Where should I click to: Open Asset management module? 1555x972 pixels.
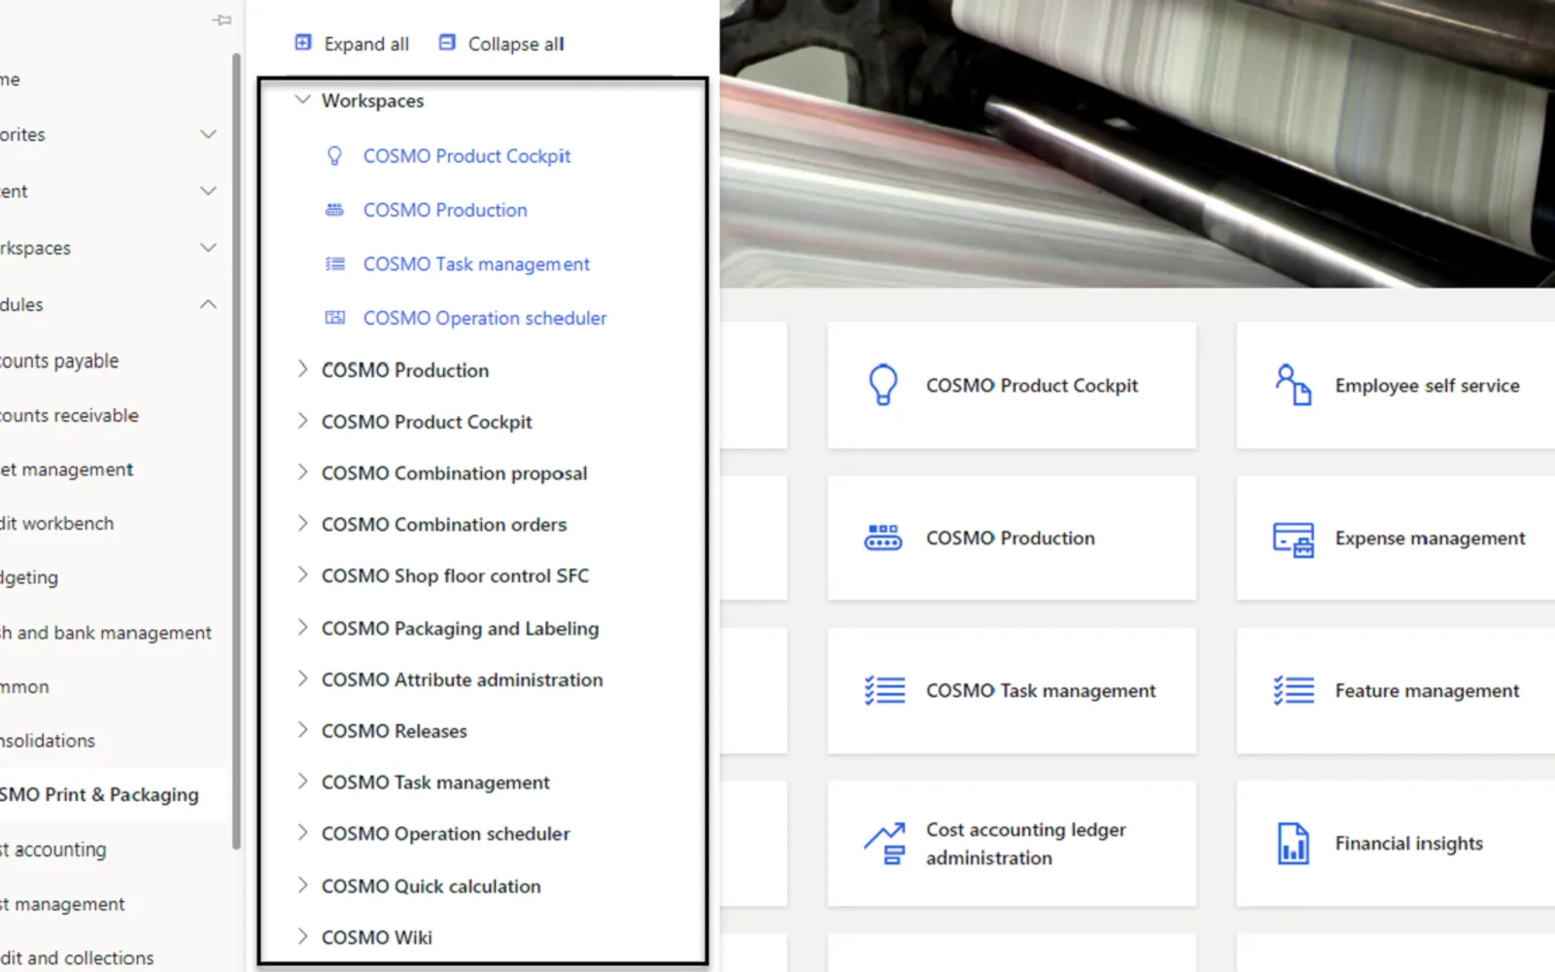pyautogui.click(x=67, y=469)
